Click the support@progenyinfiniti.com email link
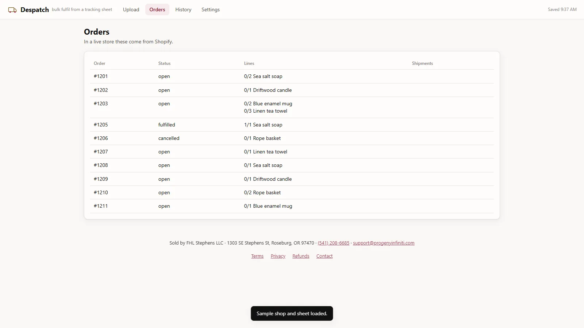The height and width of the screenshot is (328, 584). (384, 243)
